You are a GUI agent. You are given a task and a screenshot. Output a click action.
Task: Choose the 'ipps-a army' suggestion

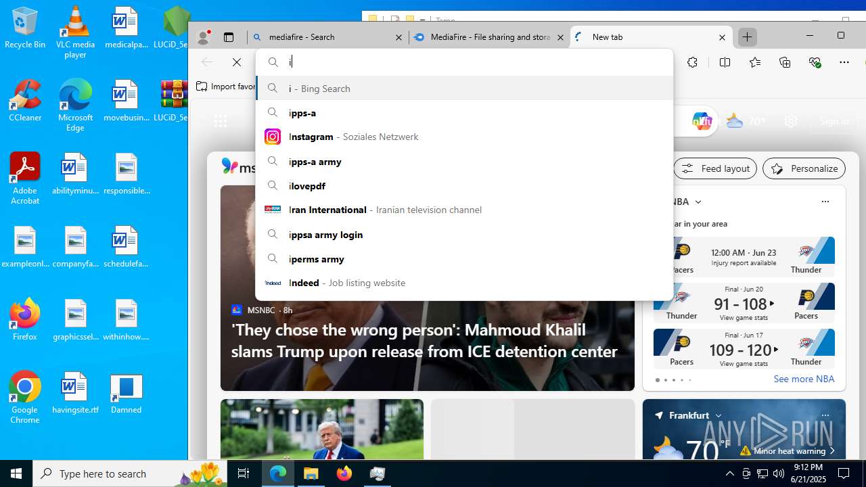464,161
